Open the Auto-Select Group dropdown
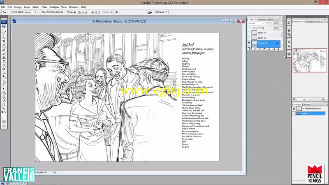This screenshot has height=185, width=329. [x=30, y=12]
